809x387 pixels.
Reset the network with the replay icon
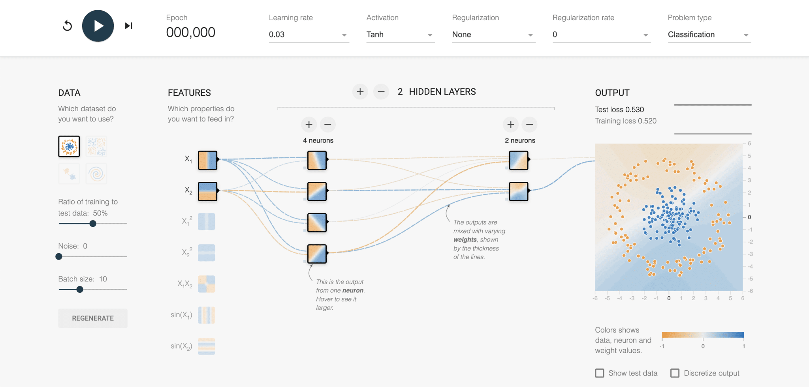click(68, 26)
